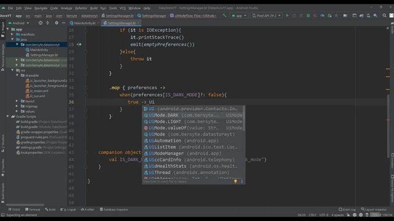The width and height of the screenshot is (394, 221).
Task: Toggle tool window bars icon at bottom-left
Action: (2, 215)
